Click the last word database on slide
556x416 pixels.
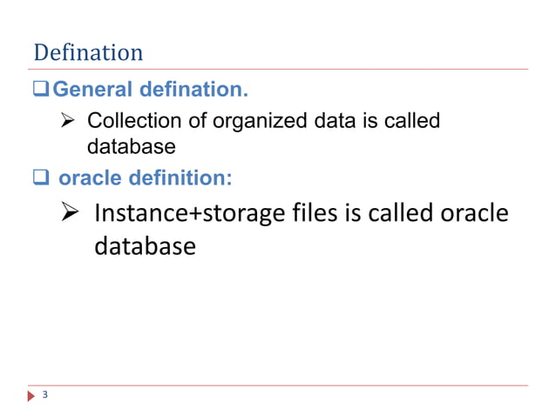tap(145, 246)
